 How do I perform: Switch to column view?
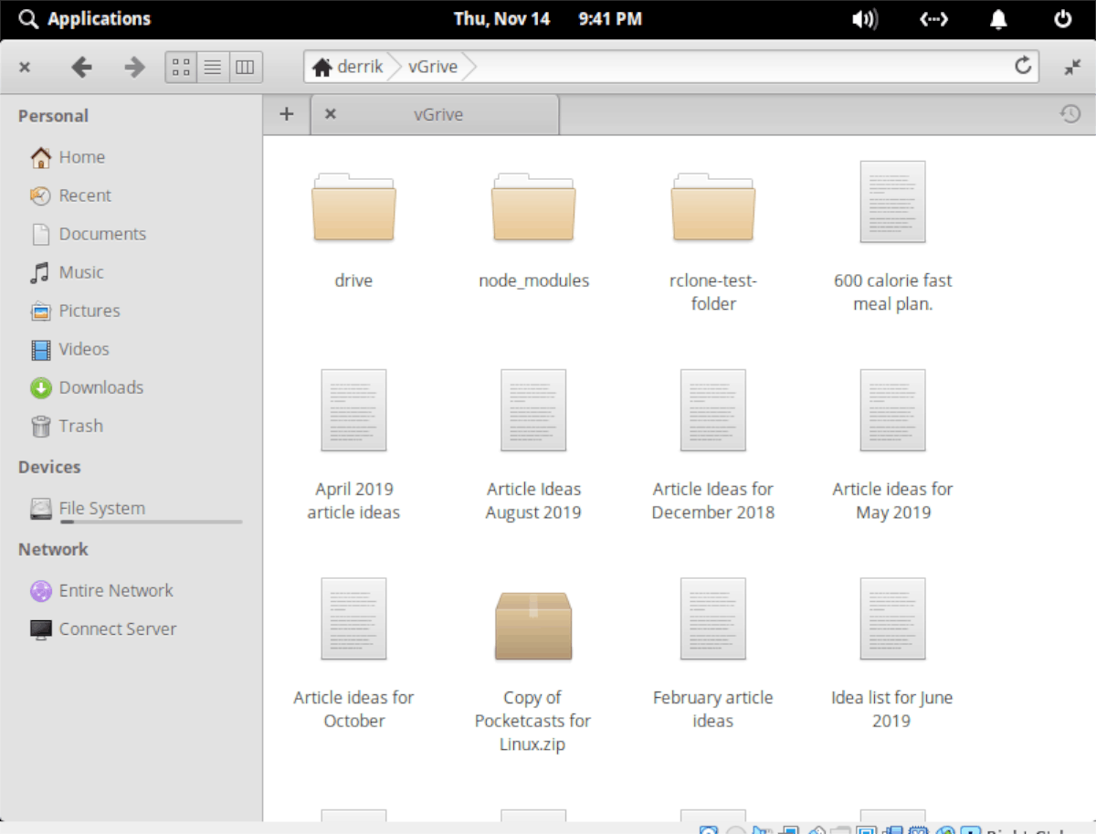click(x=245, y=67)
